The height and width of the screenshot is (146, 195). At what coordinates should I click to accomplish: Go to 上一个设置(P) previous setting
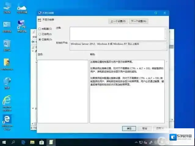point(118,21)
